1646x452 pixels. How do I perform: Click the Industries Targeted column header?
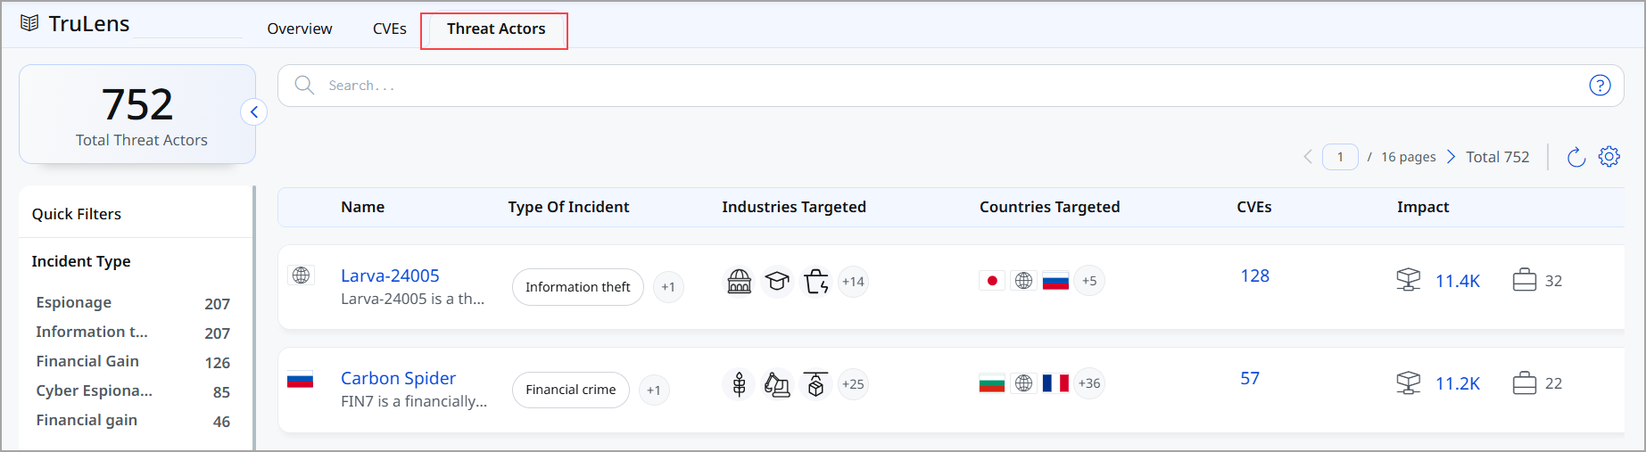pyautogui.click(x=794, y=207)
